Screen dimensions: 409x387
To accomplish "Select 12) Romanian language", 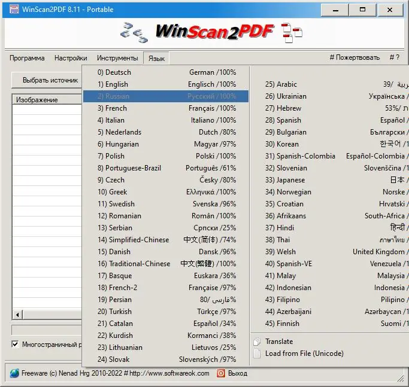I will coord(166,216).
